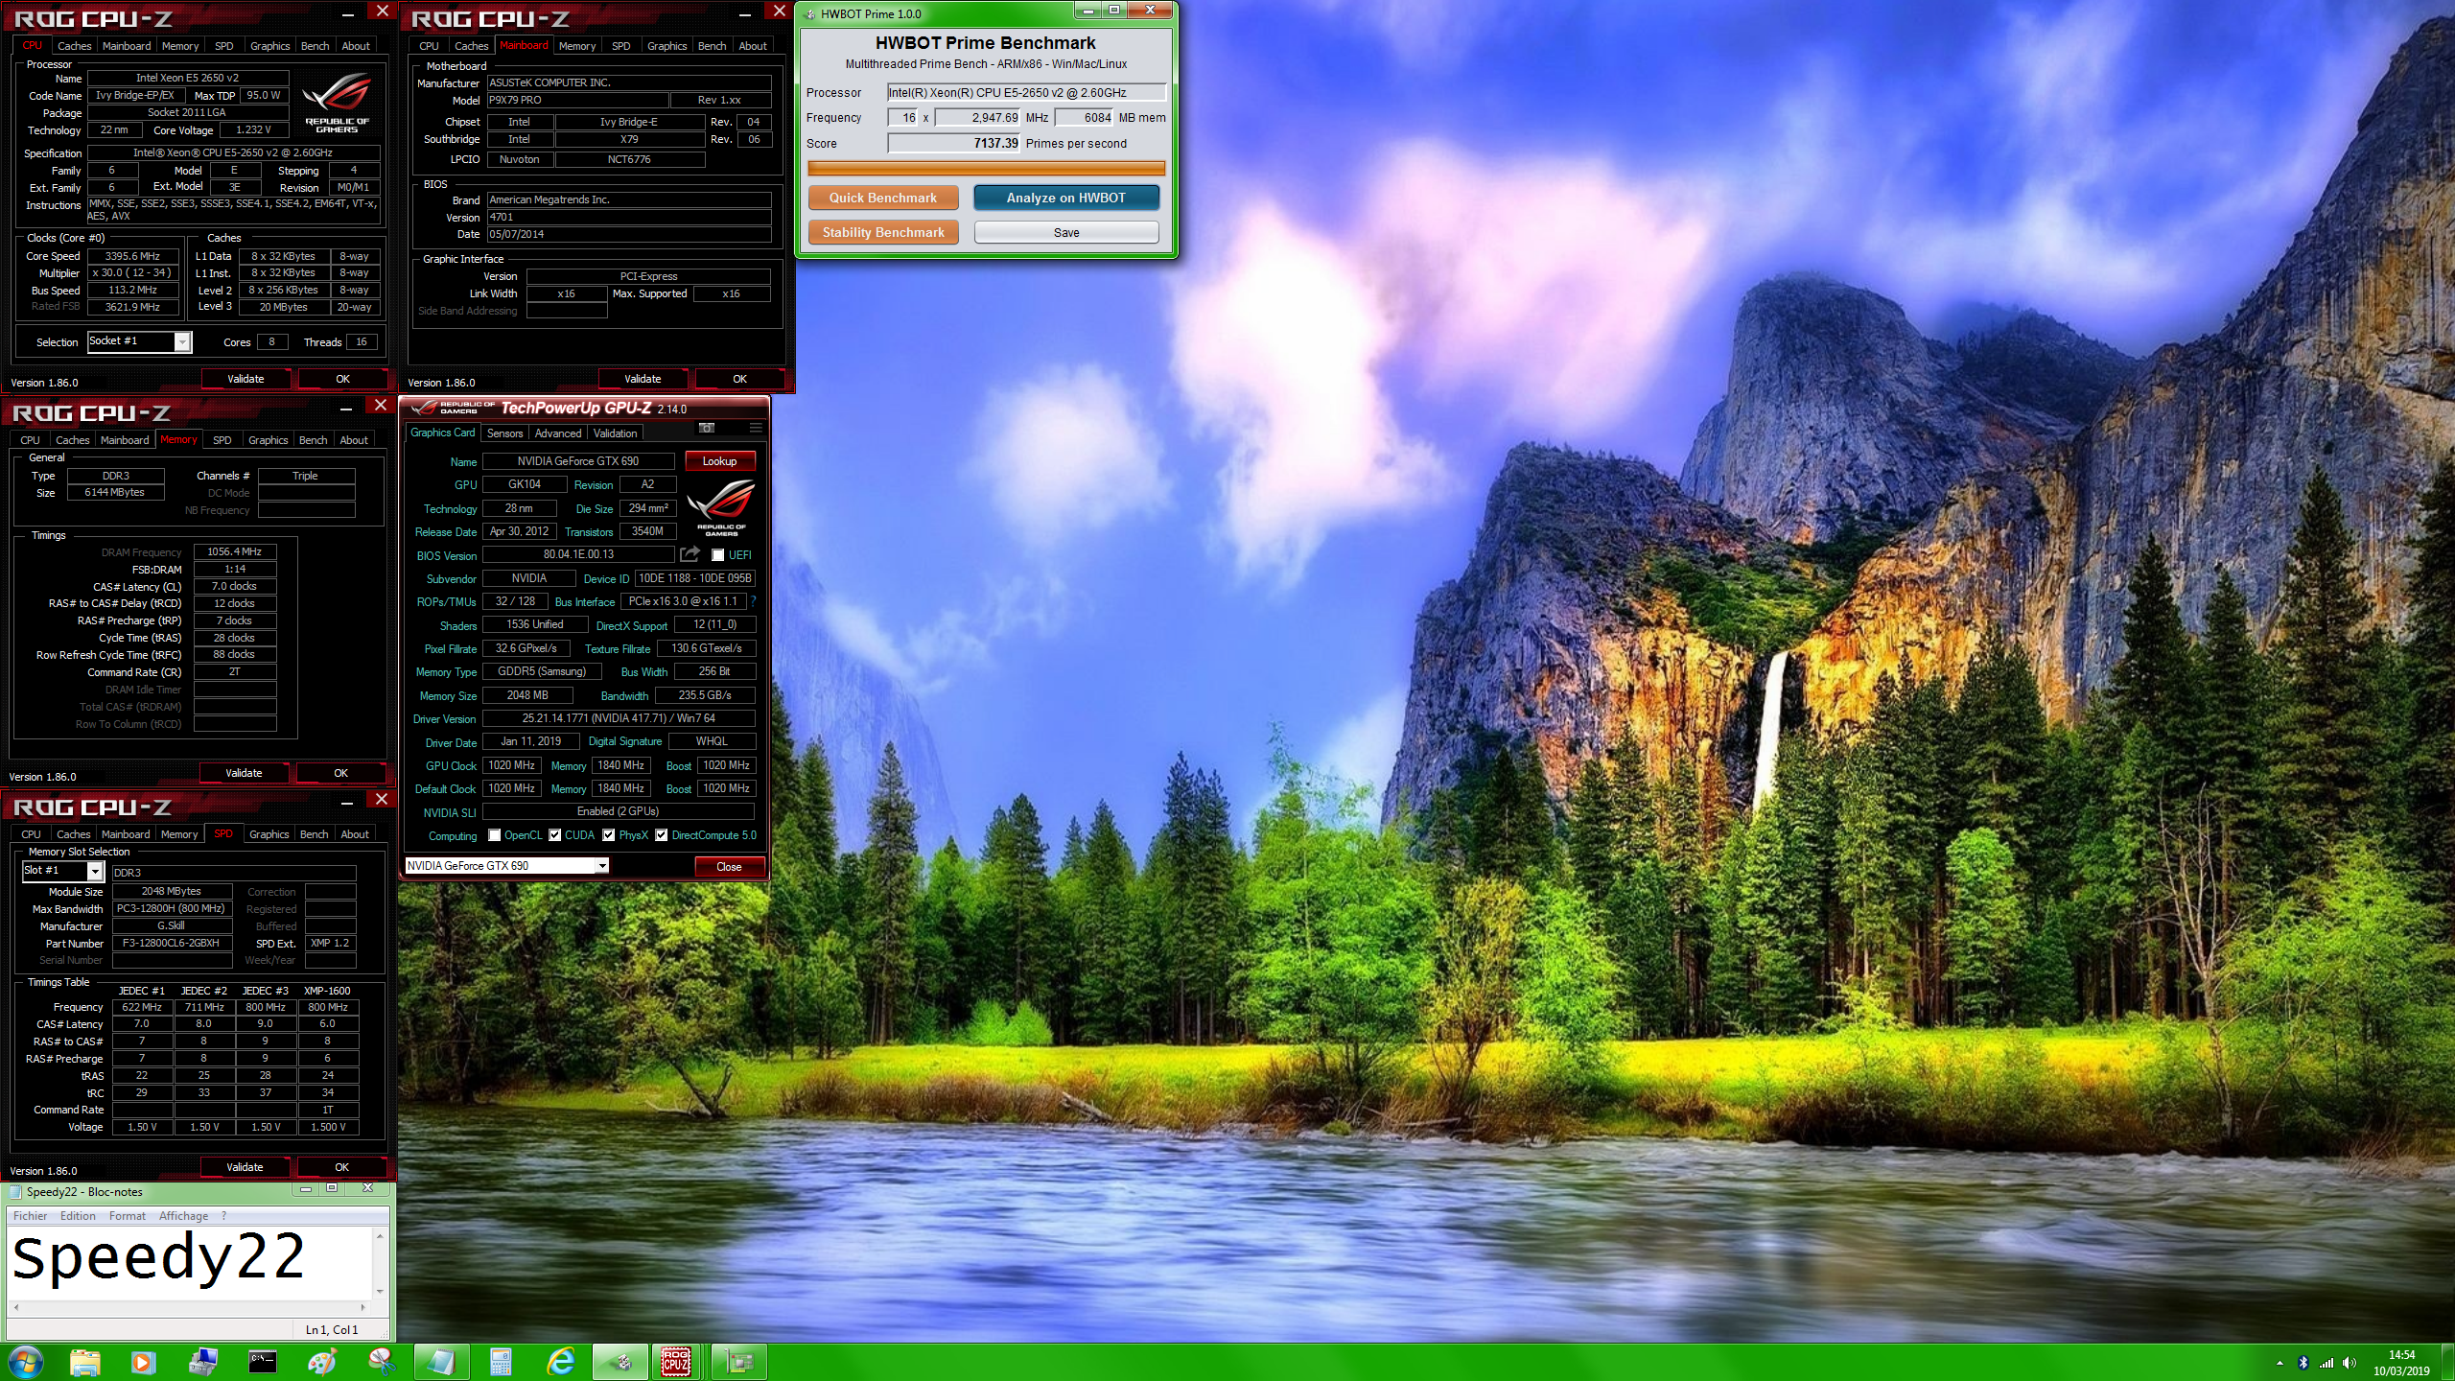This screenshot has width=2455, height=1381.
Task: Open the Fichier menu in Notepad
Action: point(30,1216)
